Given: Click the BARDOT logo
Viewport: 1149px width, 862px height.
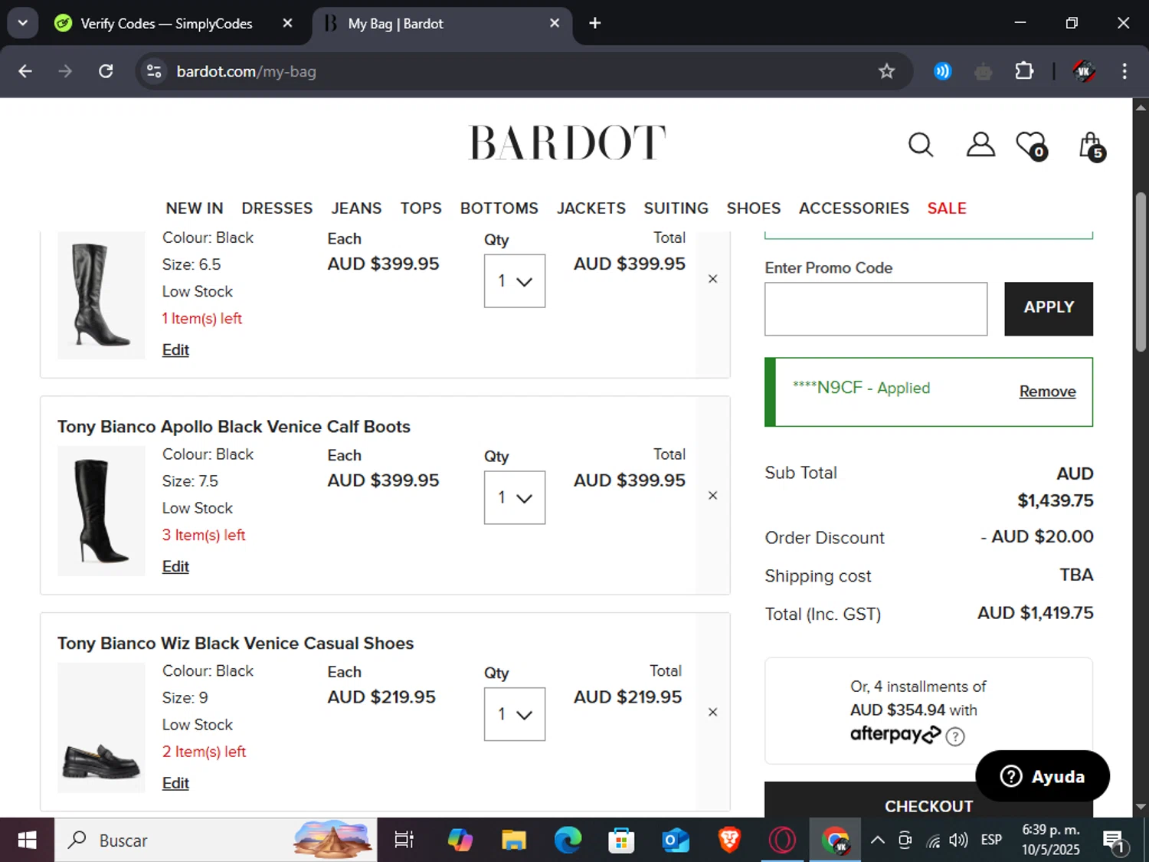Looking at the screenshot, I should (567, 143).
